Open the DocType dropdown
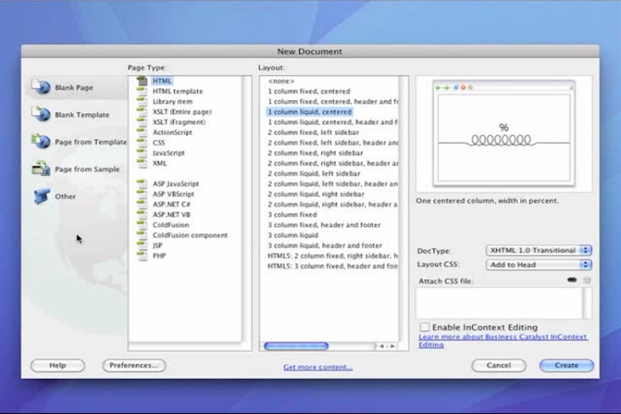 (x=538, y=250)
